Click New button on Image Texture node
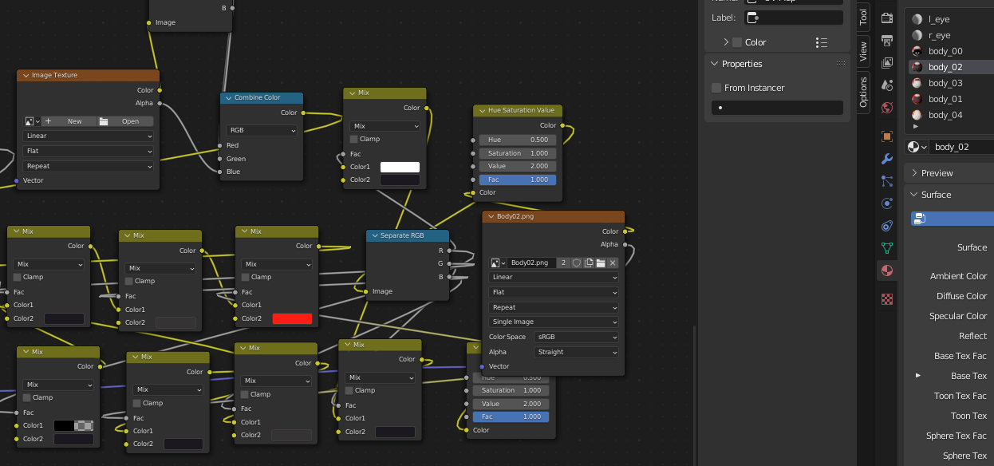The height and width of the screenshot is (466, 994). (69, 121)
